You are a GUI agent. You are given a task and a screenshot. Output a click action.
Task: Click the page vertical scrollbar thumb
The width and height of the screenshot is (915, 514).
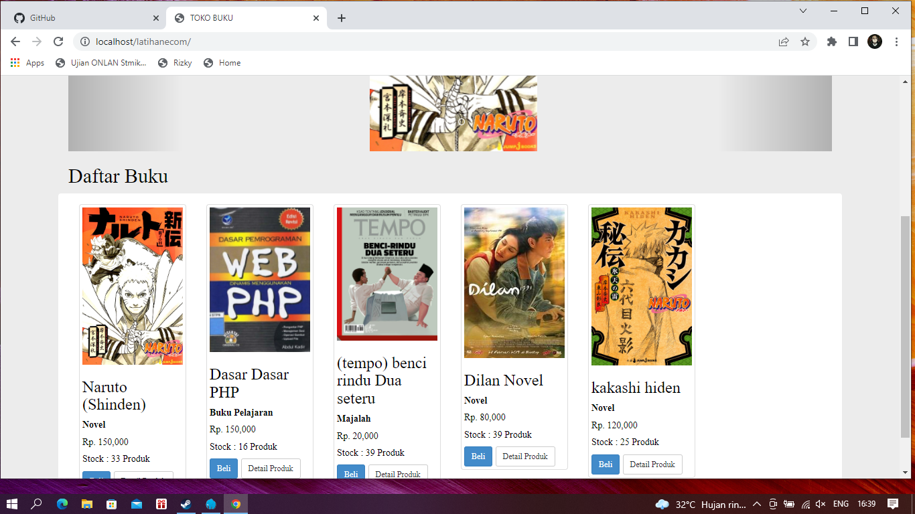[x=906, y=327]
